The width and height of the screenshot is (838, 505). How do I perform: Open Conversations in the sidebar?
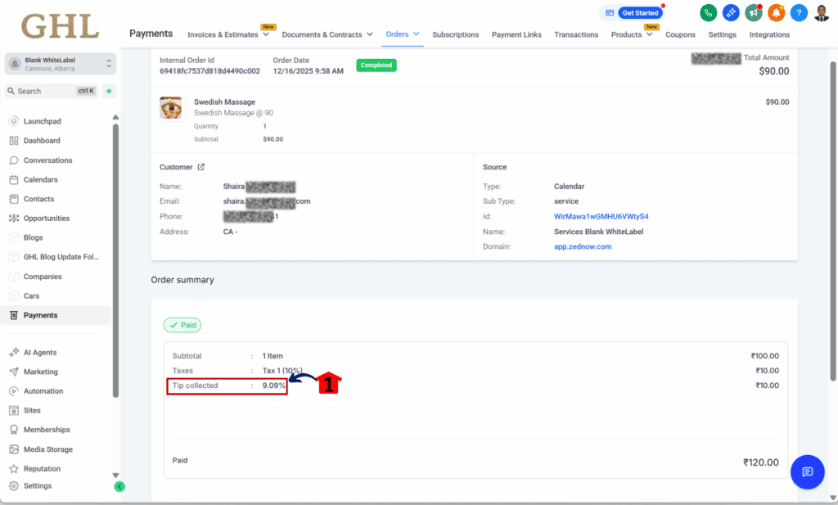47,160
